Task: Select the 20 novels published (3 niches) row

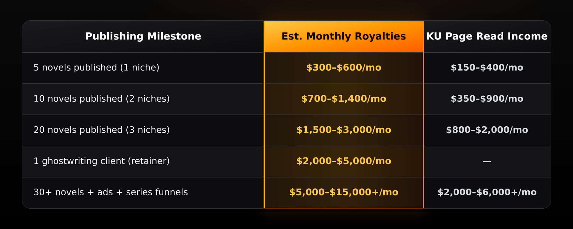Action: pos(286,130)
